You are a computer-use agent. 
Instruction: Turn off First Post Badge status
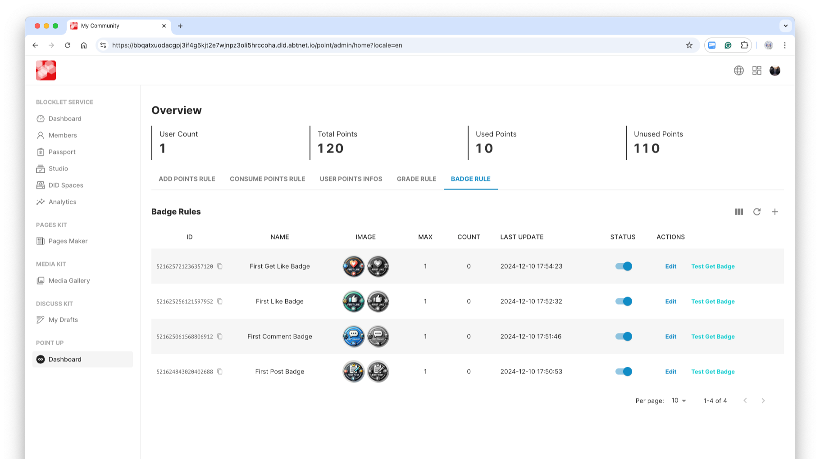pyautogui.click(x=624, y=372)
